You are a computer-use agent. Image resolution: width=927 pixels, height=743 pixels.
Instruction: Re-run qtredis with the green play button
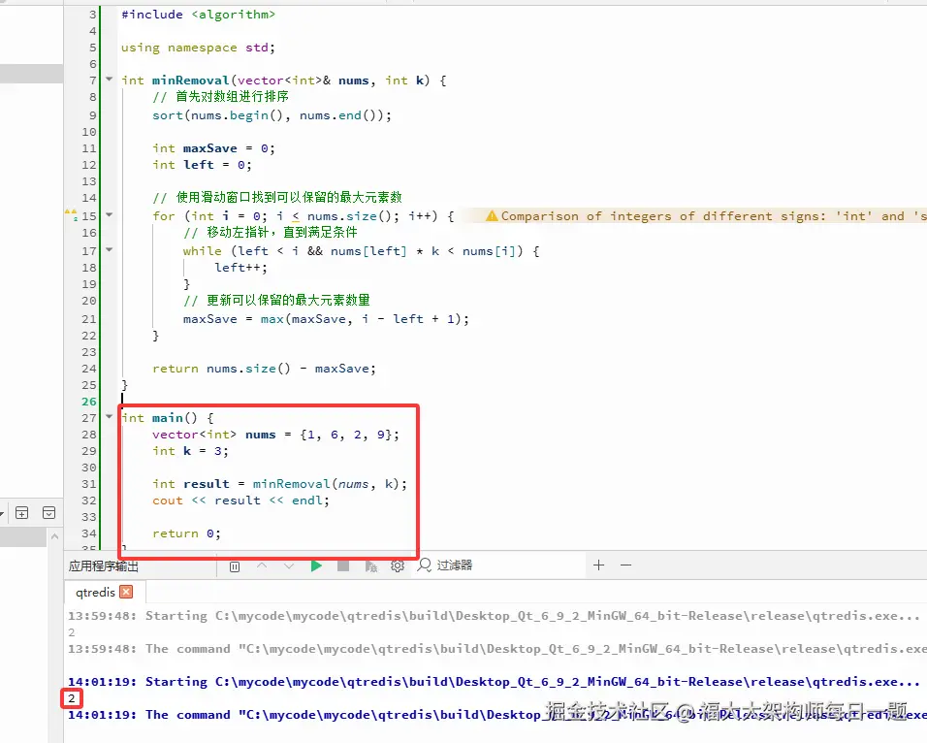pyautogui.click(x=316, y=566)
